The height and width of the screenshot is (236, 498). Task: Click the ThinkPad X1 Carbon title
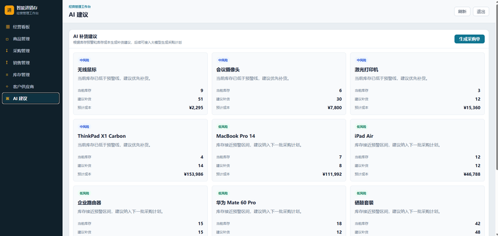click(101, 136)
